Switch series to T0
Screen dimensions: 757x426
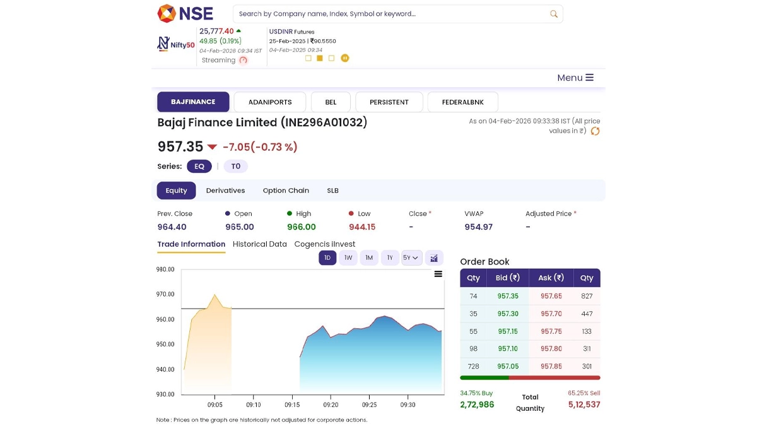[235, 167]
